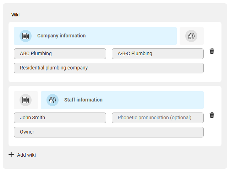
Task: Delete the John Smith wiki entry
Action: pos(212,115)
